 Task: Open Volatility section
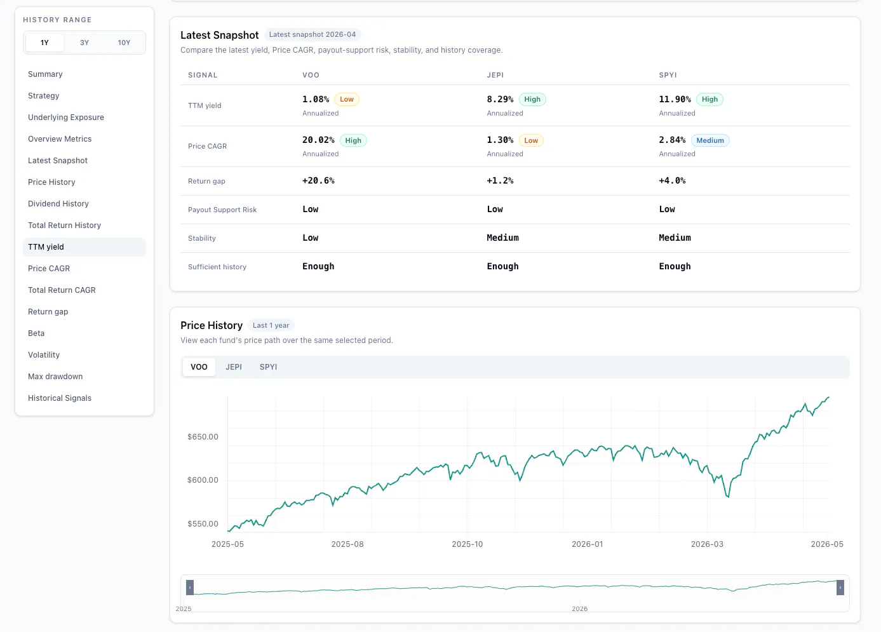pos(84,355)
